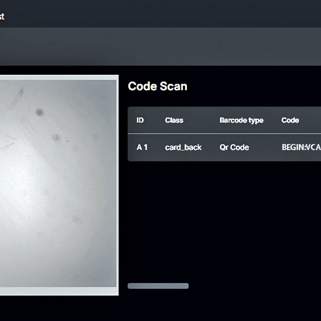Click the bottom white border of image frame

[58, 291]
